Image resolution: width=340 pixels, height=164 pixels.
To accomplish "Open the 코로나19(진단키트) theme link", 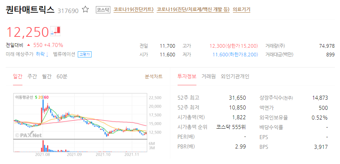I will (133, 9).
